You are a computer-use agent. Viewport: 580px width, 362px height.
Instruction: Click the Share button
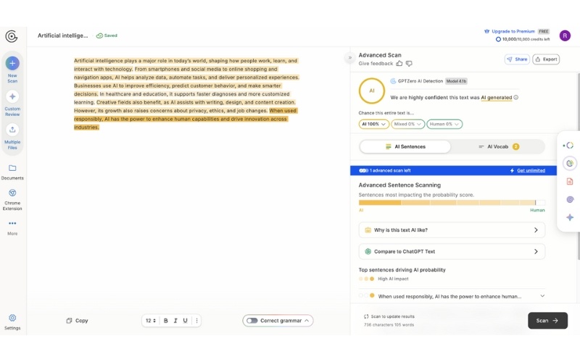(x=517, y=59)
